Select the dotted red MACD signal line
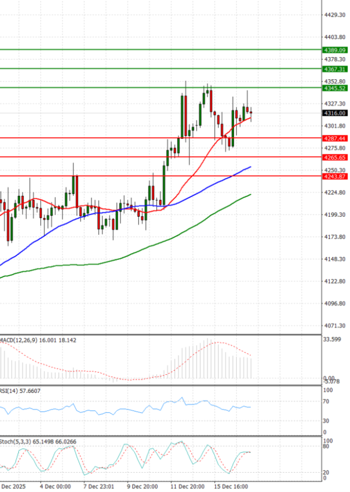The image size is (350, 492). (x=233, y=346)
